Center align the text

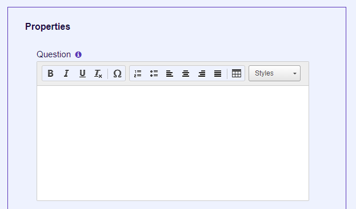[186, 73]
